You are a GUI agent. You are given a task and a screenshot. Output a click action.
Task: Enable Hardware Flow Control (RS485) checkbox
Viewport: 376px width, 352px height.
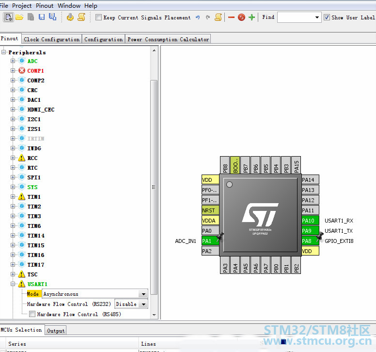(32, 314)
